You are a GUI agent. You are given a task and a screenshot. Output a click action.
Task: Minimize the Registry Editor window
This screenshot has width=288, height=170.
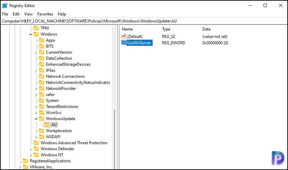(x=250, y=5)
